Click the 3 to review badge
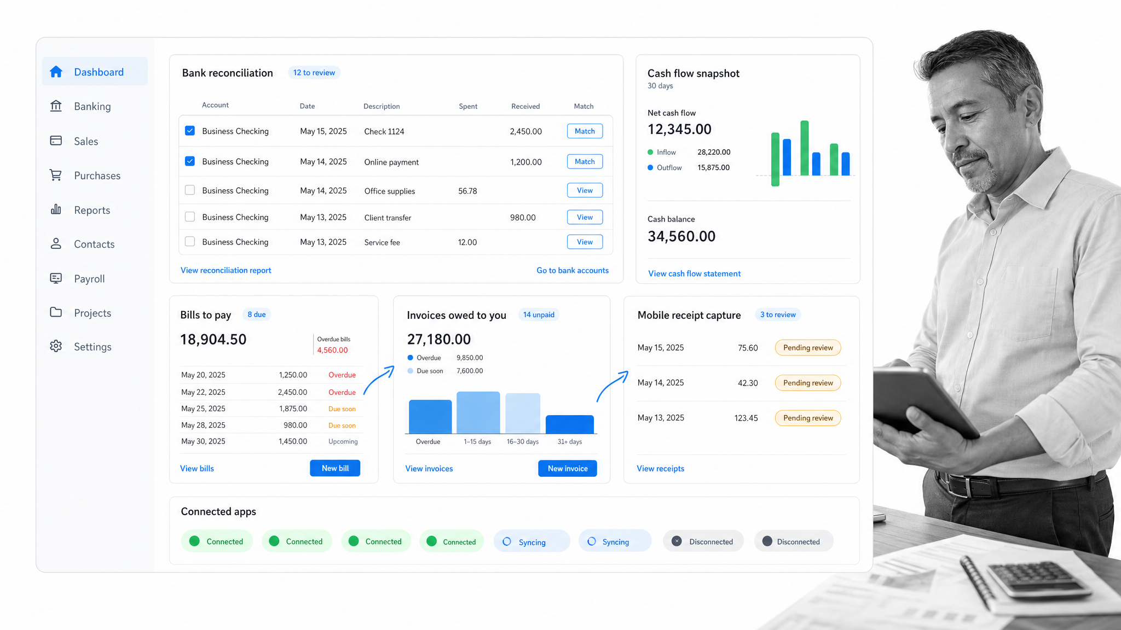 [x=778, y=314]
